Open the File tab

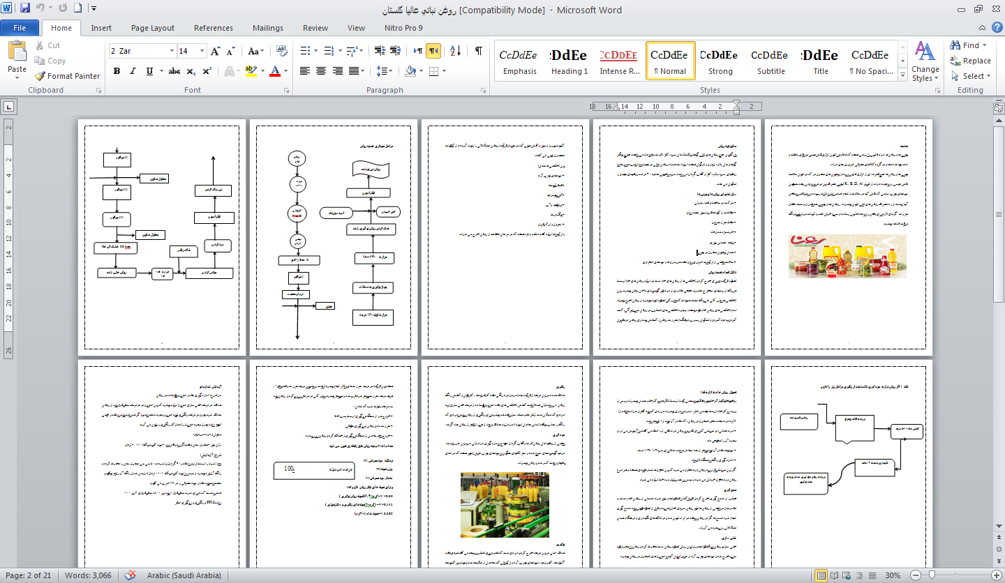pyautogui.click(x=20, y=28)
